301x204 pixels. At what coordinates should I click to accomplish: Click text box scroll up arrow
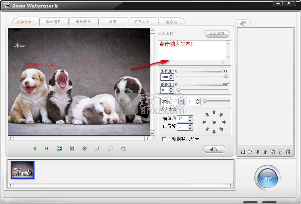tap(228, 44)
